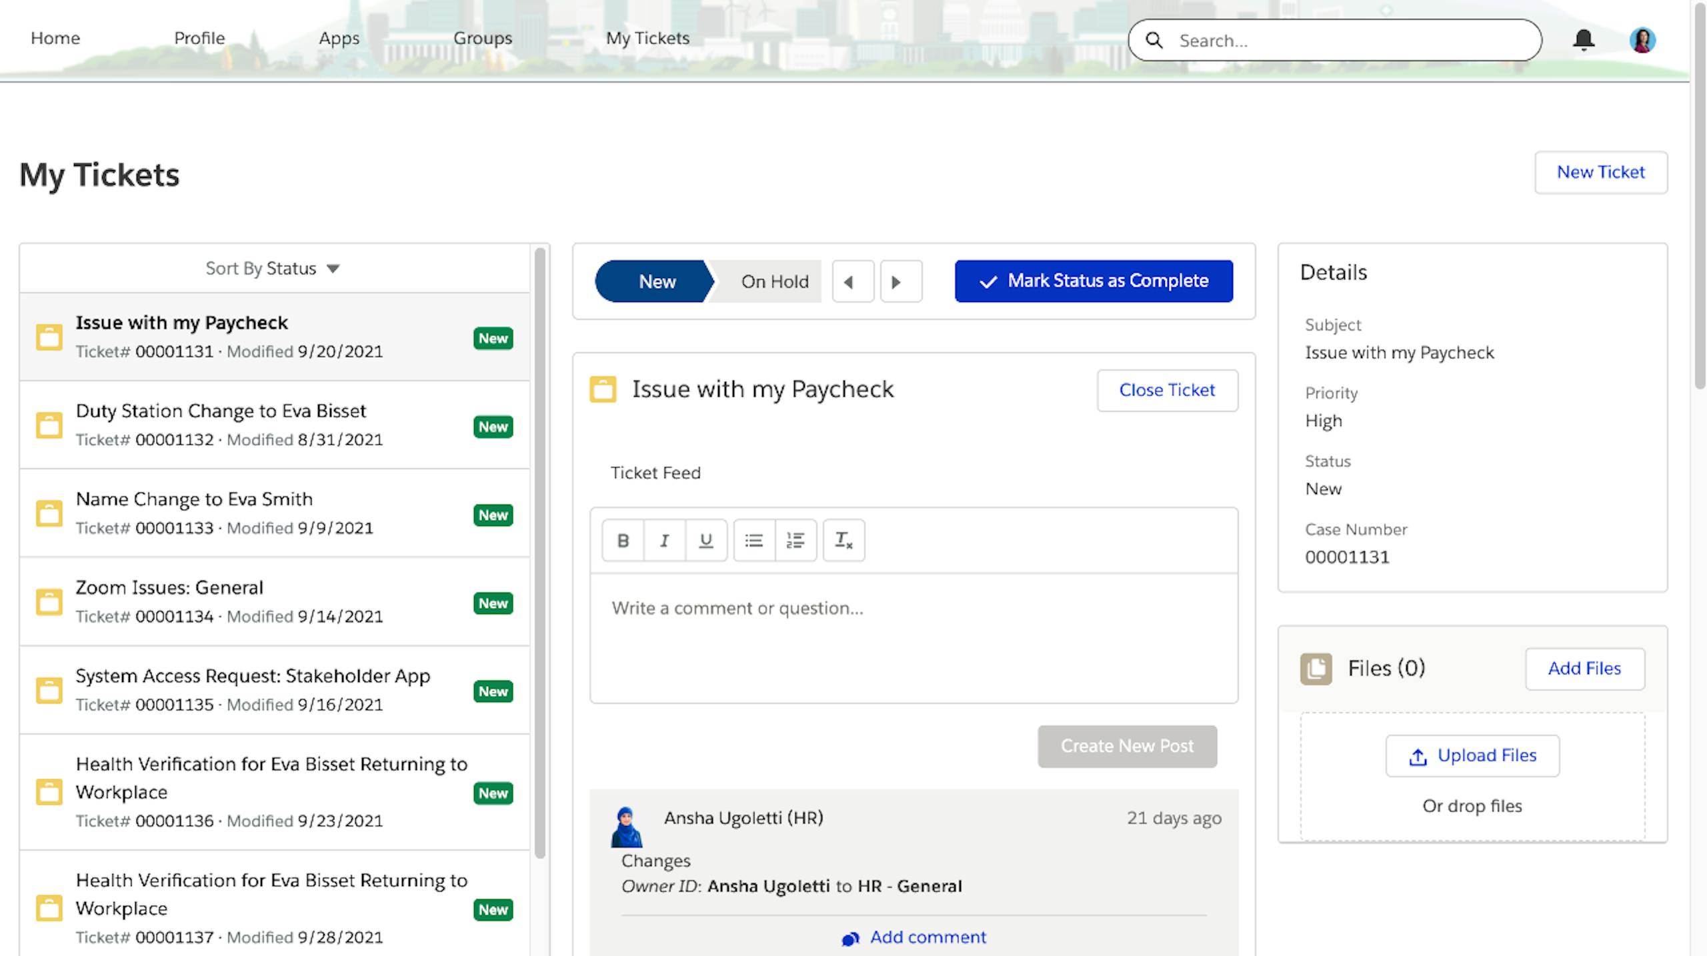Insert a numbered list in comment
Image resolution: width=1707 pixels, height=956 pixels.
[795, 540]
